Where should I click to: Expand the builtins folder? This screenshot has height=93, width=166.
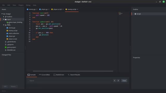pos(4,17)
